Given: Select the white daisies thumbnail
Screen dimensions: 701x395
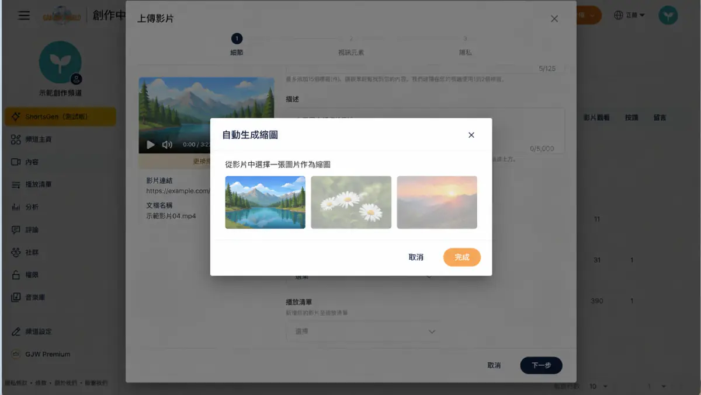Looking at the screenshot, I should click(351, 202).
